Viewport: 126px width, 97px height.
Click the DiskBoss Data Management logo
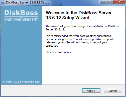click(x=21, y=15)
